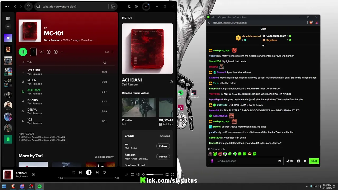The height and width of the screenshot is (190, 338).
Task: Mute Spotify with the speaker icon
Action: 143,174
